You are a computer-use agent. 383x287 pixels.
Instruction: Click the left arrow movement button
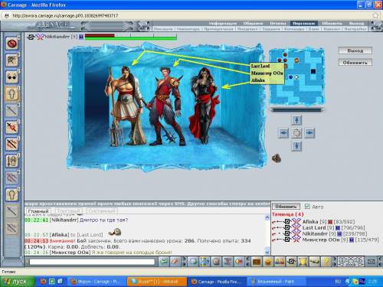283,133
